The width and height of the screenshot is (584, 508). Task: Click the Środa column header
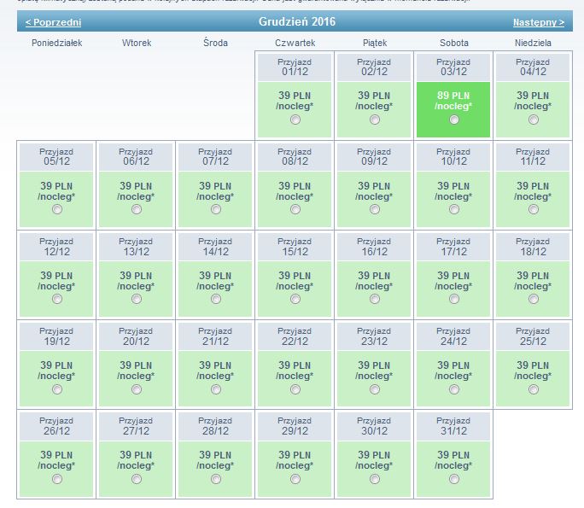(216, 43)
